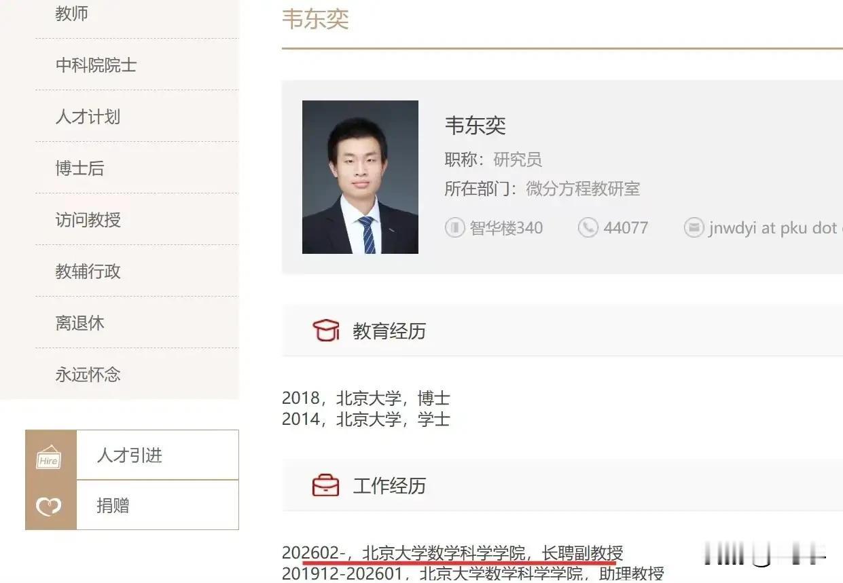
Task: Click the name 韦东奕 beside the photo
Action: click(x=476, y=126)
